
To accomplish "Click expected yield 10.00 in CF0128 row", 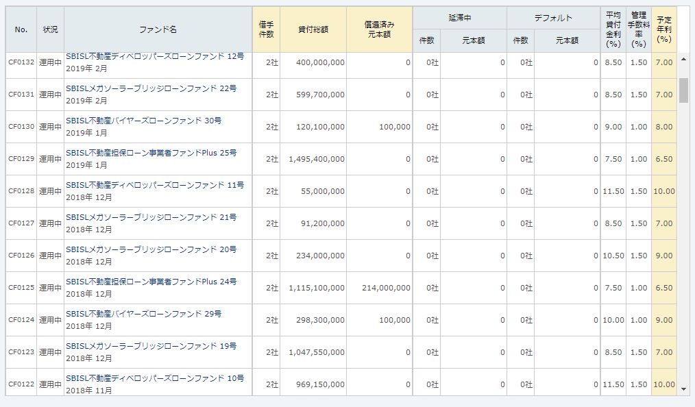I will click(664, 191).
